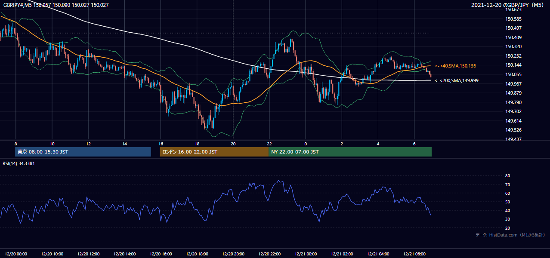The image size is (550, 258).
Task: Click the 12/20 12:00 date label
Action: click(88, 254)
